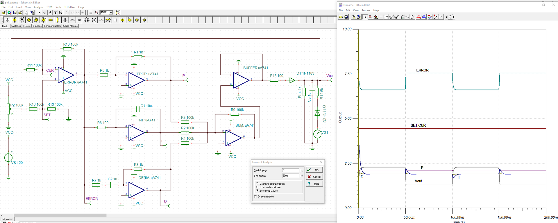
Task: Open the Analysis menu
Action: 38,7
